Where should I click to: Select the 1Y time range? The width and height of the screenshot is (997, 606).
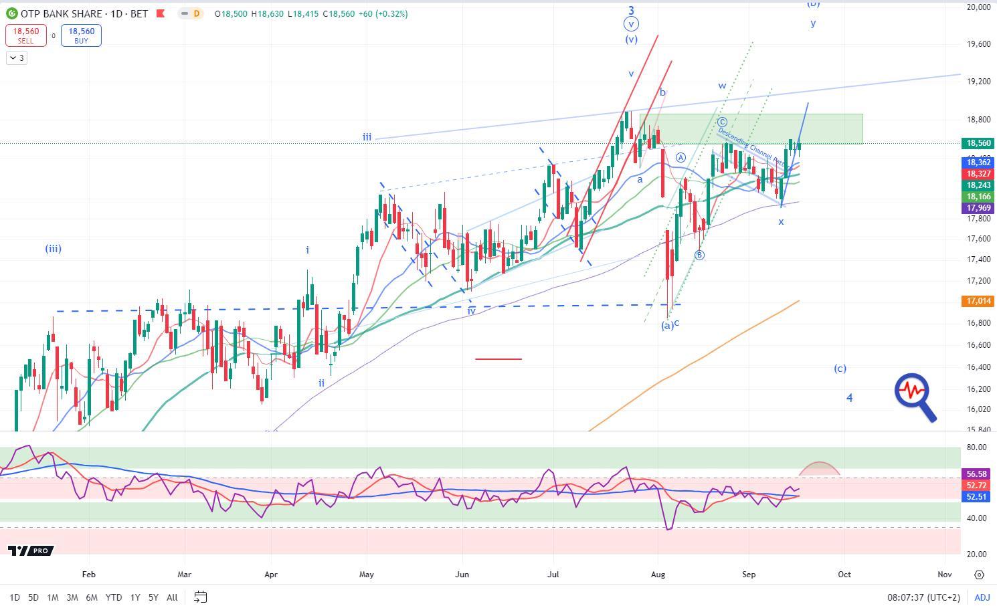[x=135, y=597]
